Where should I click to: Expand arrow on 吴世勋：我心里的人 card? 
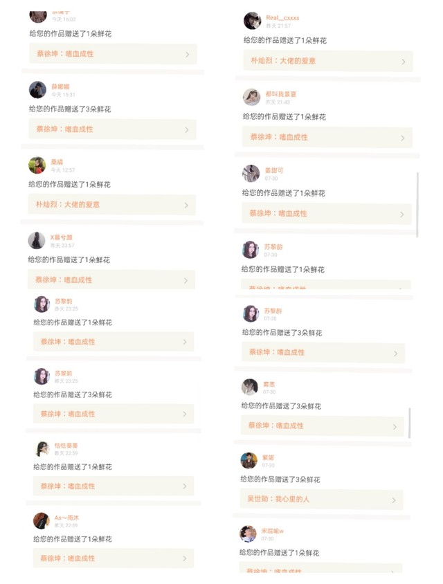393,500
